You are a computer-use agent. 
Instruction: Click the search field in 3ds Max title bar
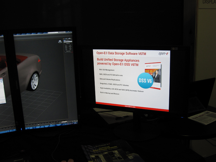coord(53,33)
